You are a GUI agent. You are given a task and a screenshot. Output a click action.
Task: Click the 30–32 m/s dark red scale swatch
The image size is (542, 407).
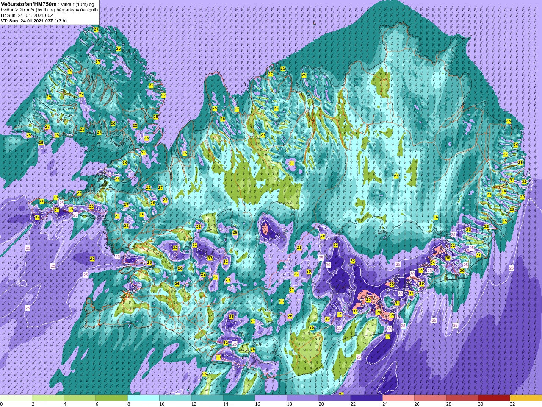click(x=494, y=398)
